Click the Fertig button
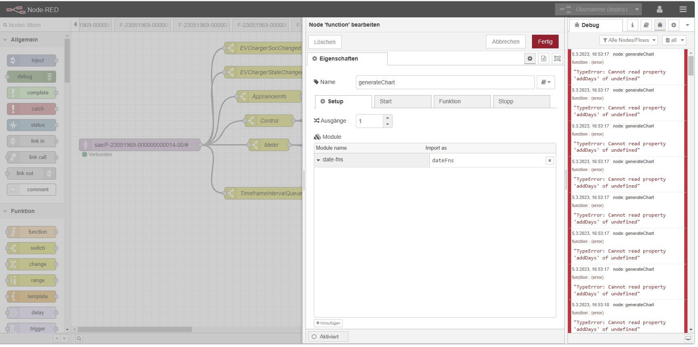698x347 pixels. pos(545,42)
